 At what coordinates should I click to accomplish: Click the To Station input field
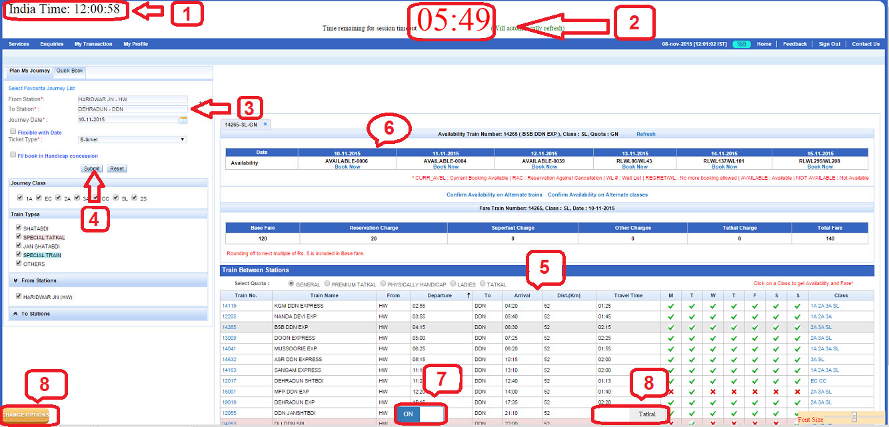[x=132, y=109]
